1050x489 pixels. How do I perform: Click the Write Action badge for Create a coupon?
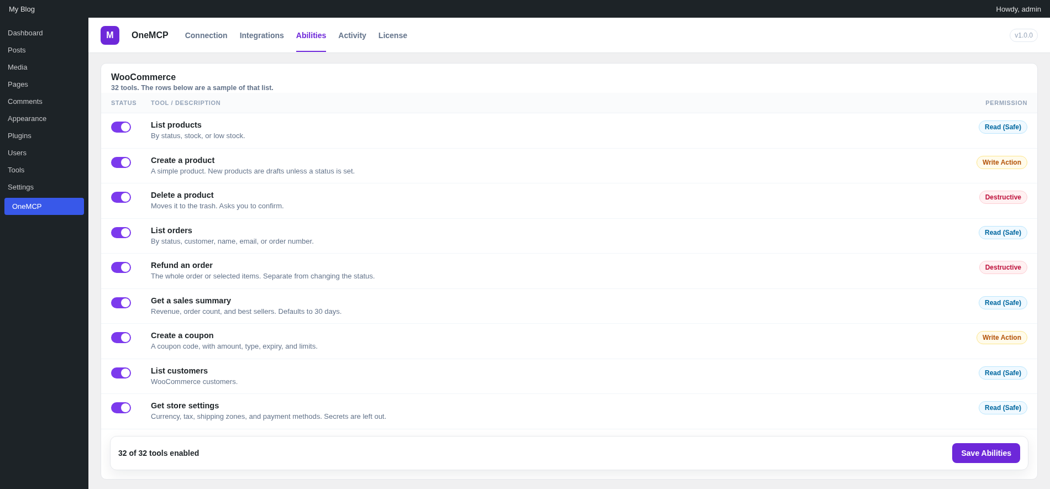click(x=1002, y=338)
